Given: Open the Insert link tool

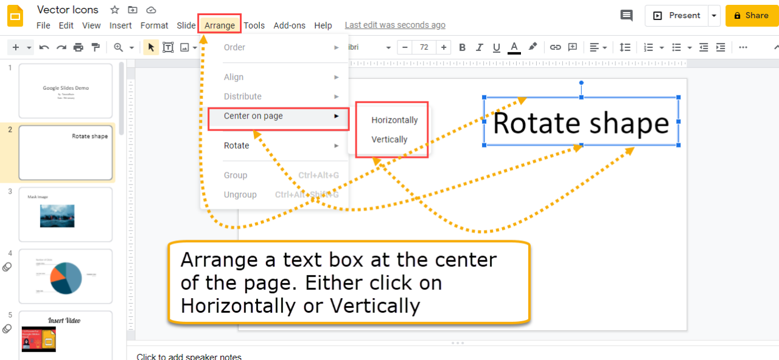Looking at the screenshot, I should [x=555, y=47].
